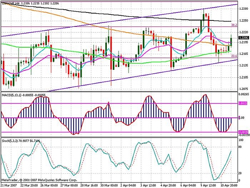The image size is (250, 188).
Task: Click the -0.00198 MACD scale value
Action: point(244,135)
